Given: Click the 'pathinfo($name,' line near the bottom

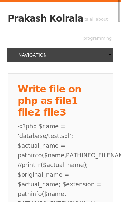Looking at the screenshot, I should point(42,194).
